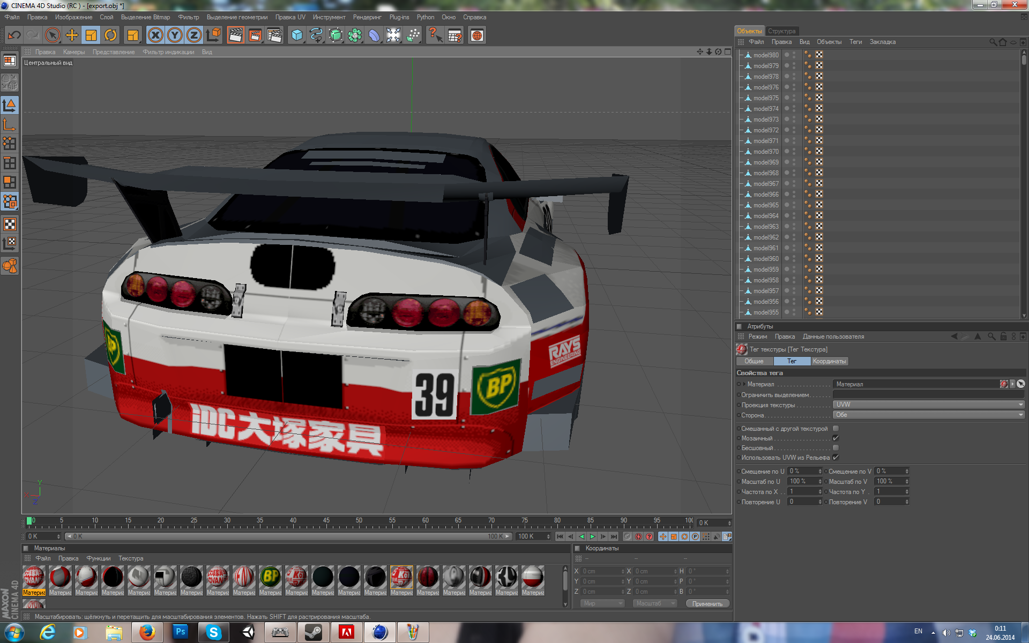Image resolution: width=1029 pixels, height=643 pixels.
Task: Toggle the Z axis lock
Action: pos(194,35)
